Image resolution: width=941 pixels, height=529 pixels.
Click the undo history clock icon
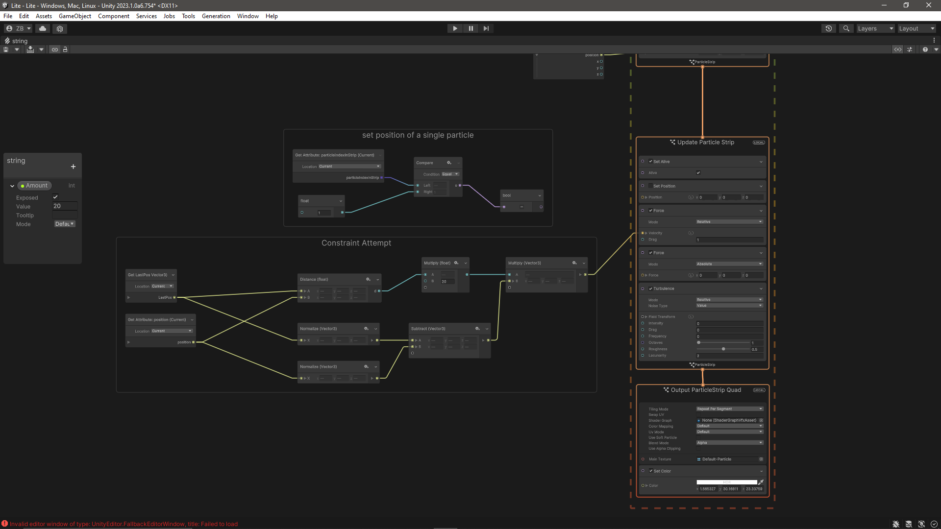tap(828, 28)
